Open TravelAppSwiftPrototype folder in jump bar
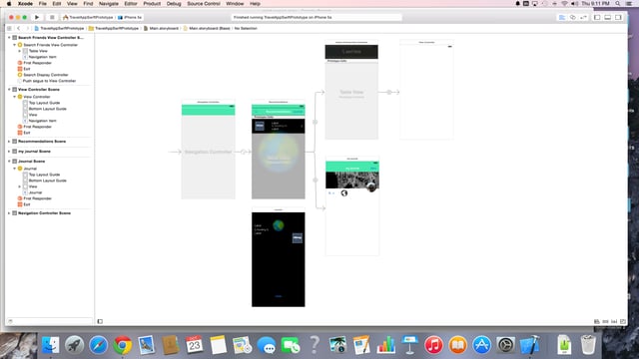 click(x=114, y=29)
